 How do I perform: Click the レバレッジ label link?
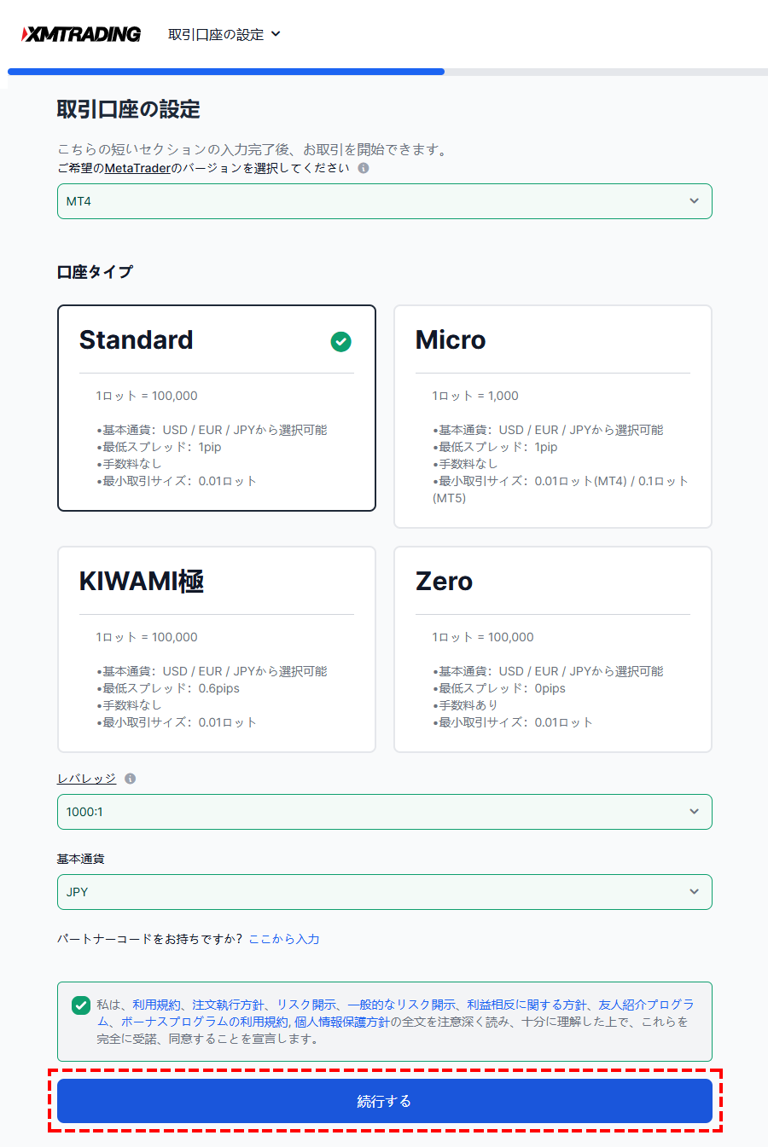pos(86,779)
